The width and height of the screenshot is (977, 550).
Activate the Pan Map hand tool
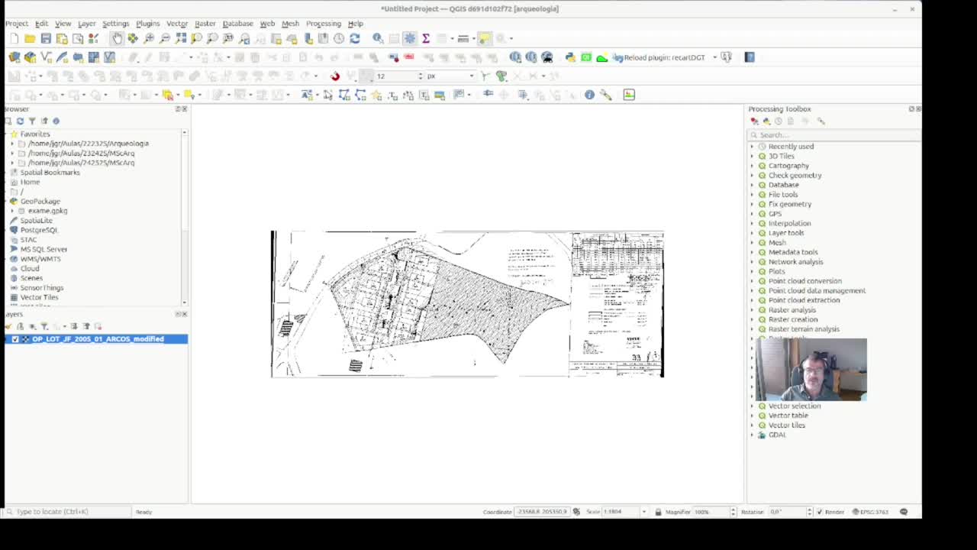[x=117, y=38]
